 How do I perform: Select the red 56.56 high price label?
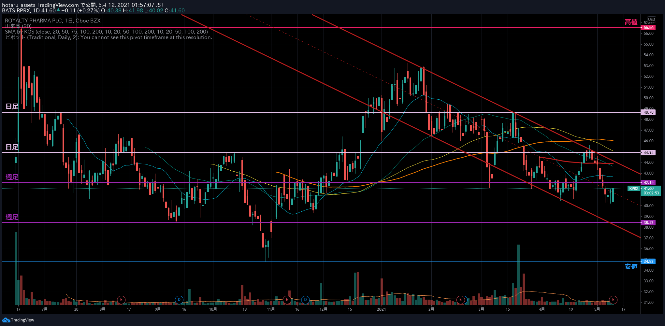(648, 28)
